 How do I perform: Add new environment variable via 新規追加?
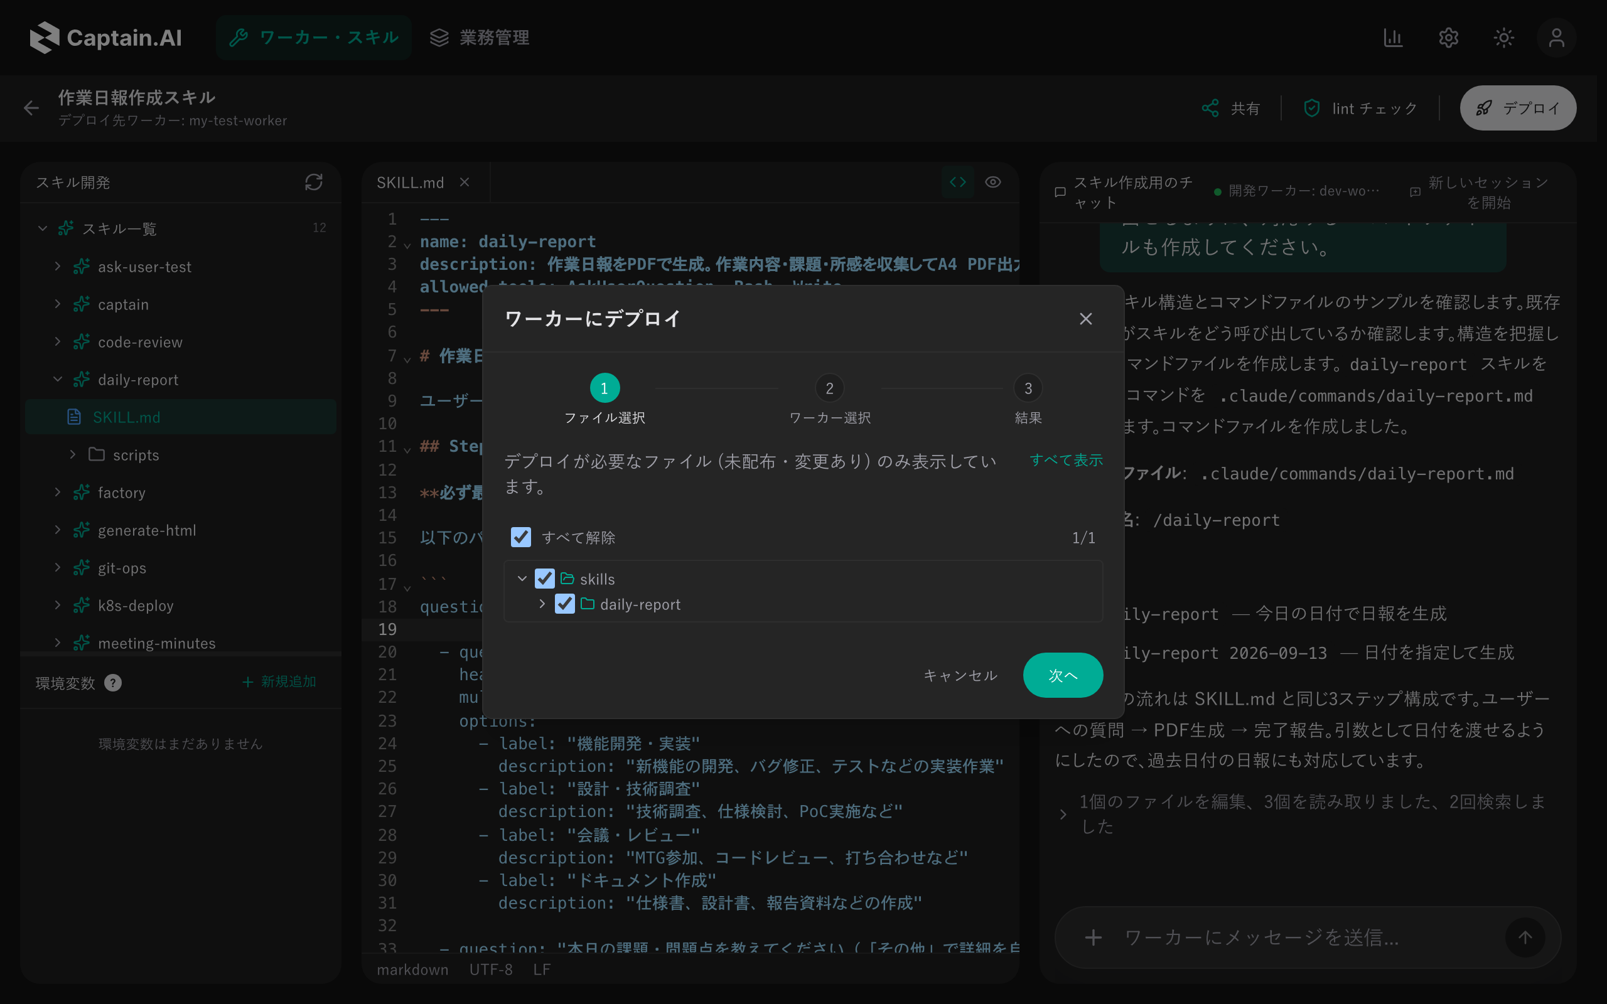[x=279, y=682]
